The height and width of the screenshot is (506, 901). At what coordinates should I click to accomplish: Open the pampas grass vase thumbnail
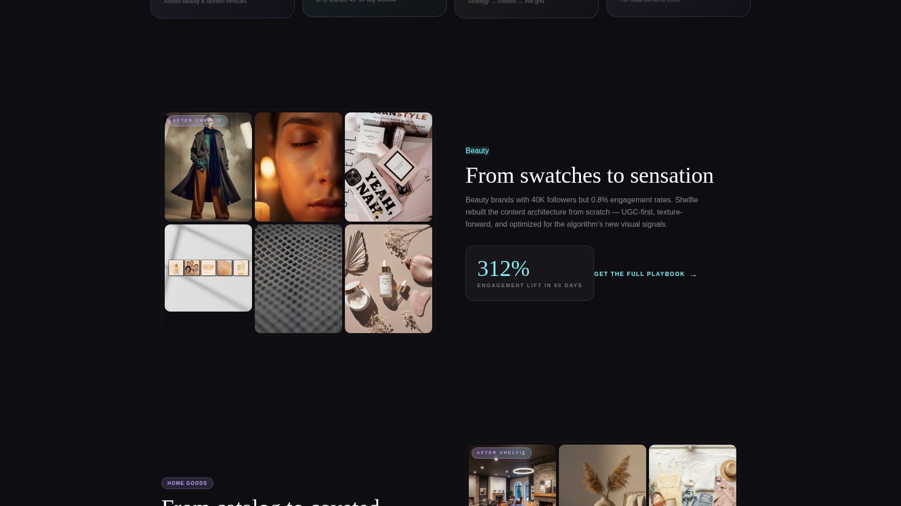coord(603,475)
